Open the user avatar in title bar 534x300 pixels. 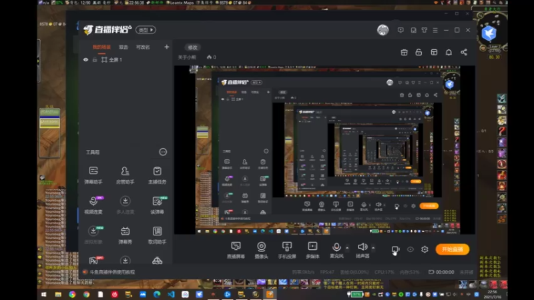(382, 30)
